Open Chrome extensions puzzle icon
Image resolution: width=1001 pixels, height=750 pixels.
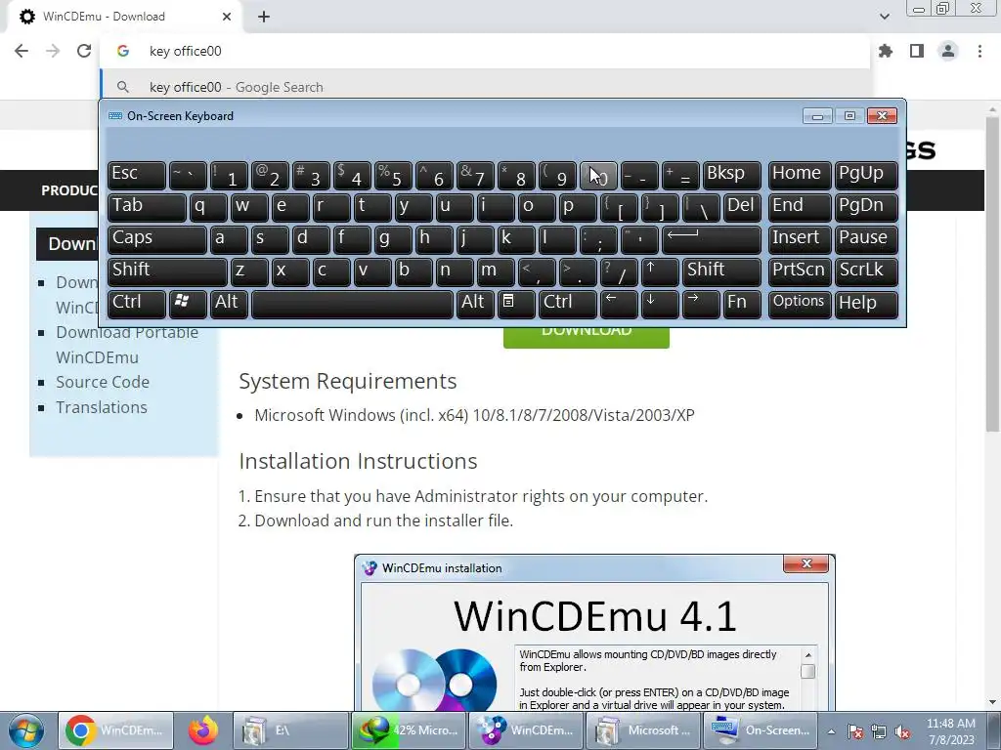point(886,51)
